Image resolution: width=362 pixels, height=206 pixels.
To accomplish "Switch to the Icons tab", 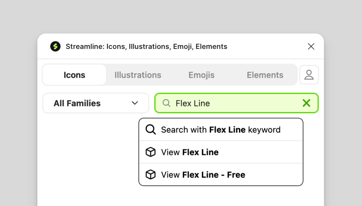I will [x=74, y=75].
